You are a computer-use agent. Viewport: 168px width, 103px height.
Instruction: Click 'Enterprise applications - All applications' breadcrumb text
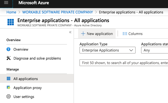[131, 12]
